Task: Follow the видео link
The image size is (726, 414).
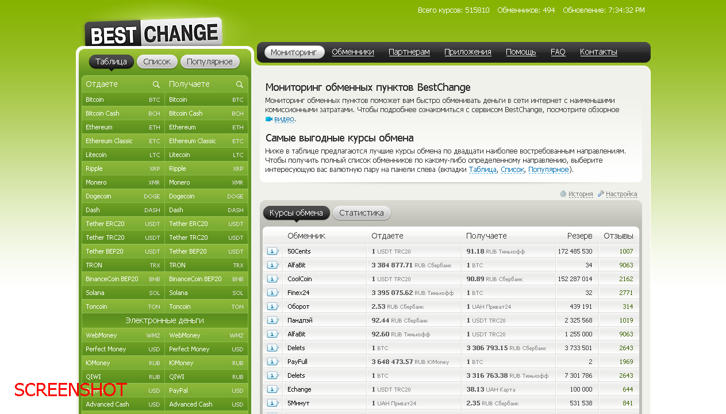Action: point(284,120)
